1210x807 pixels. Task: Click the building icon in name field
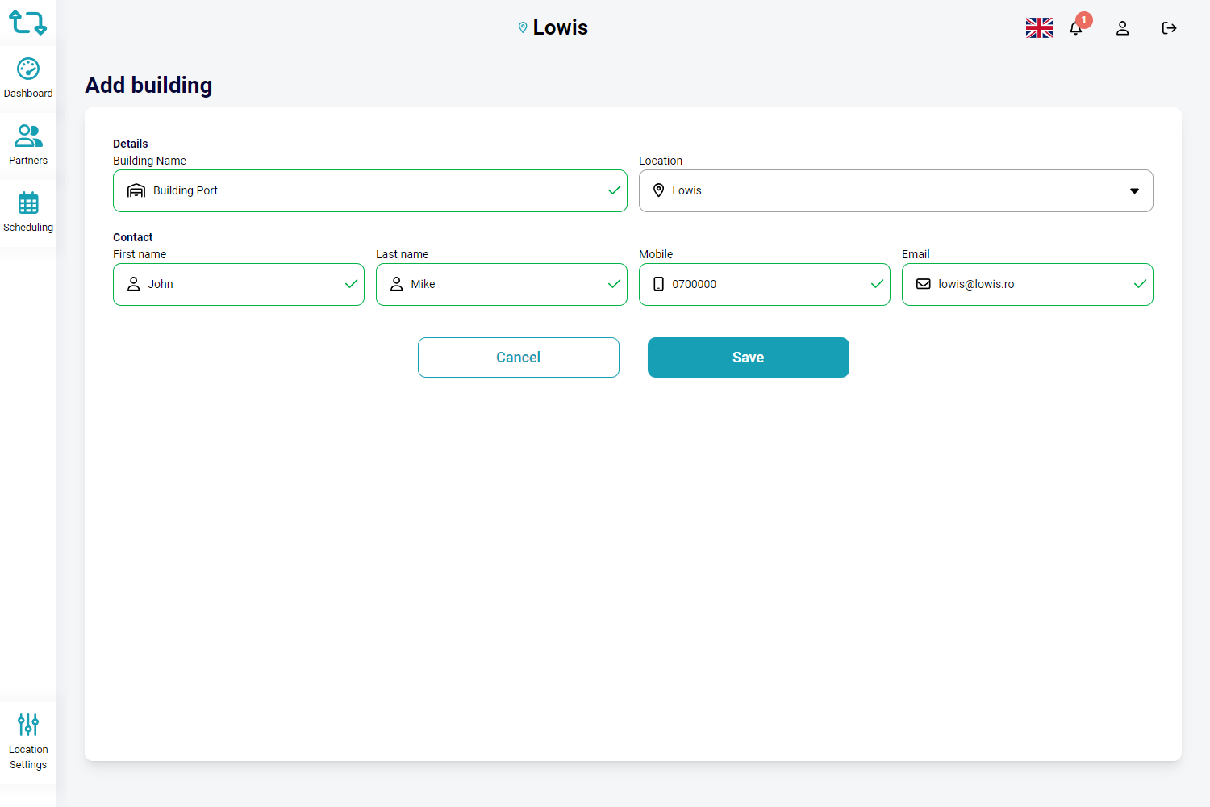[x=136, y=191]
